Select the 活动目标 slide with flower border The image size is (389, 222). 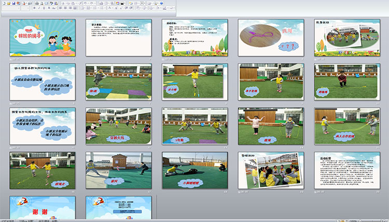[195, 38]
